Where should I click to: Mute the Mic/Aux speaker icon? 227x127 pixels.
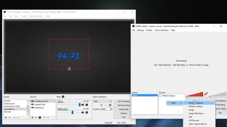pyautogui.click(x=83, y=105)
